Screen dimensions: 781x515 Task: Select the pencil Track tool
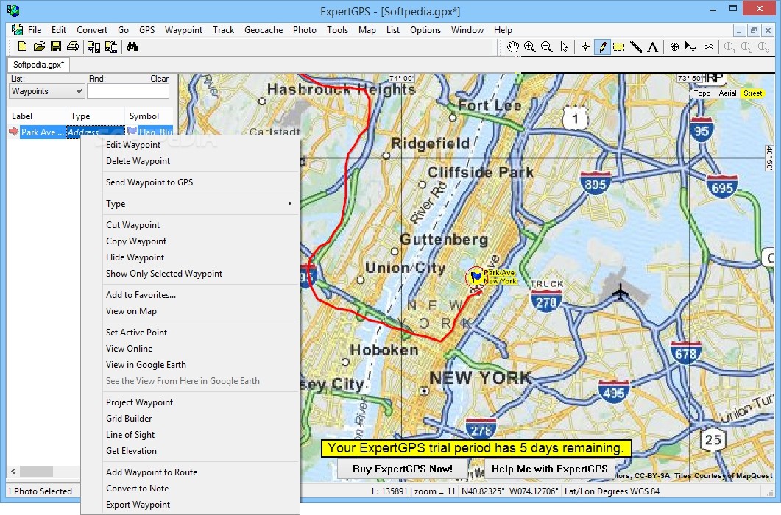click(x=602, y=47)
